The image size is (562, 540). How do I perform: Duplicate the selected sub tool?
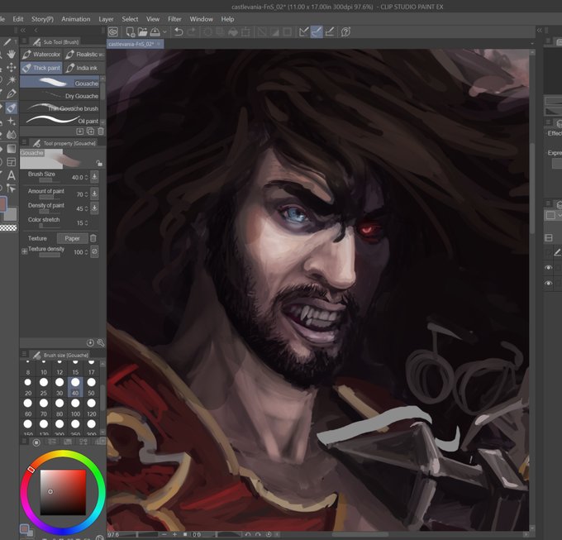coord(90,131)
